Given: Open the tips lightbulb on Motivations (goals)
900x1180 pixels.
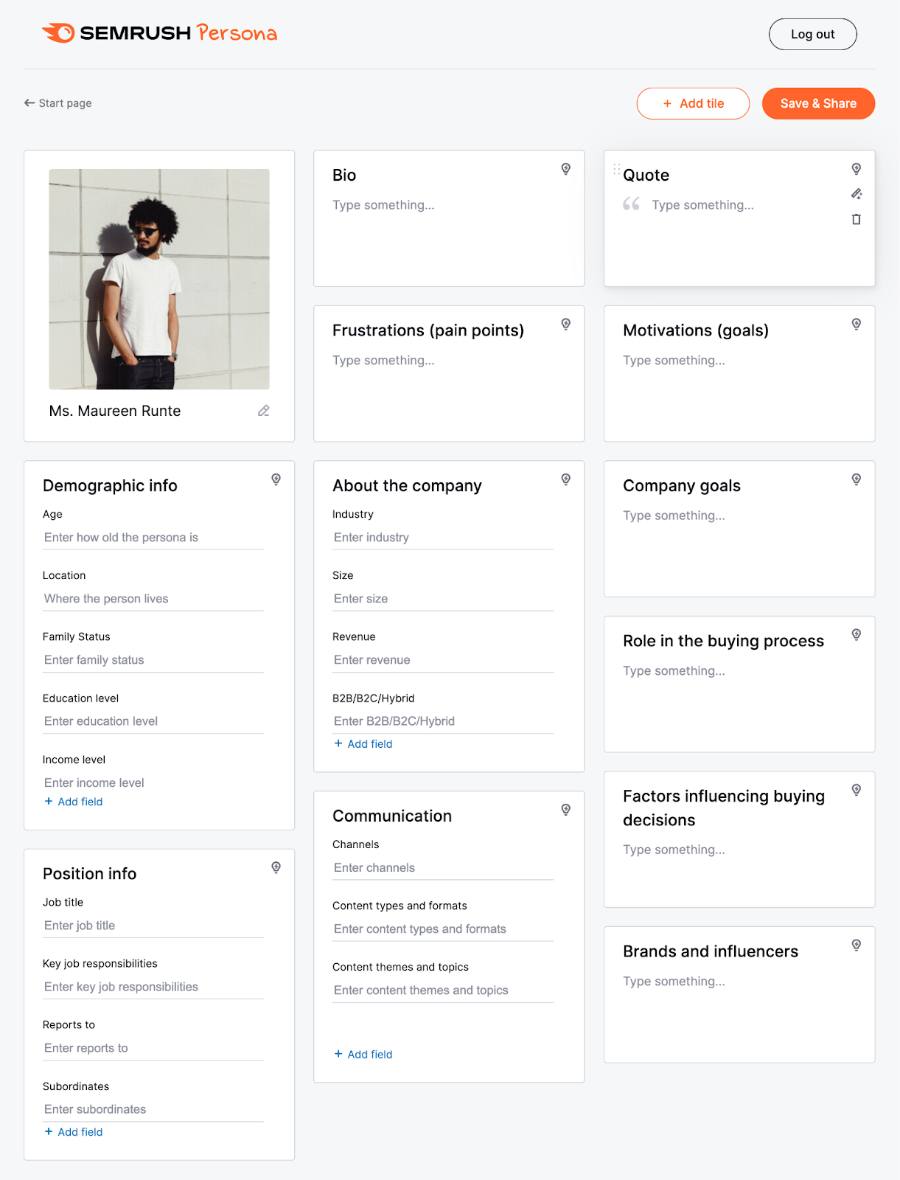Looking at the screenshot, I should pyautogui.click(x=856, y=324).
